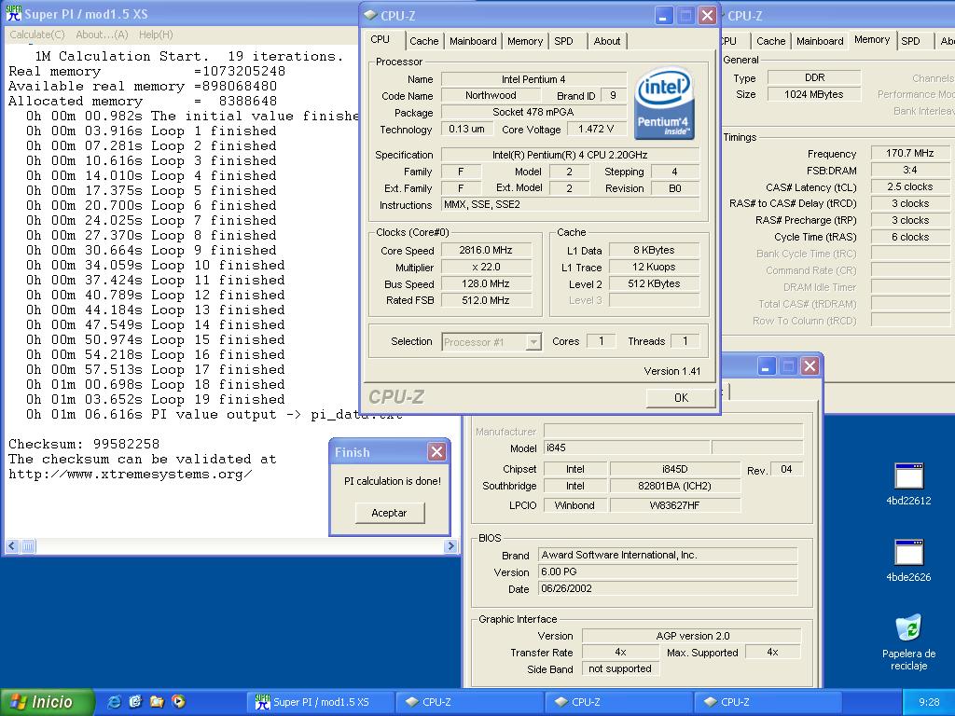The width and height of the screenshot is (955, 716).
Task: Click the Super PI horizontal scrollbar thumb
Action: click(x=28, y=546)
